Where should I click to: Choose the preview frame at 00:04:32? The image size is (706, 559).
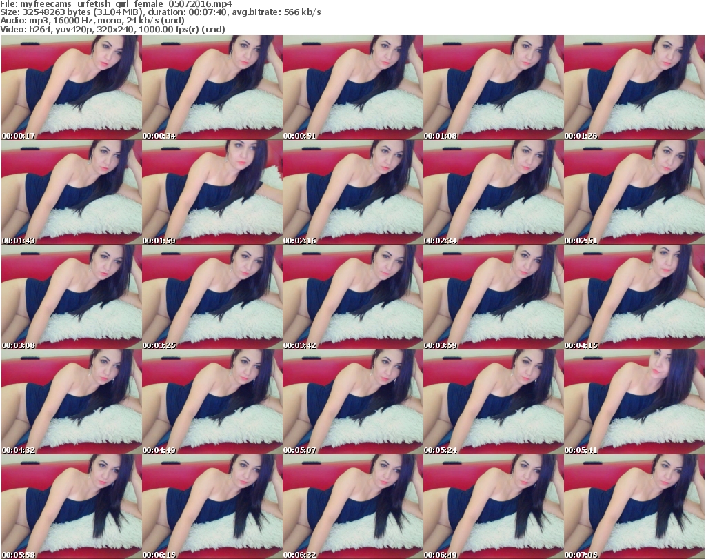(x=72, y=402)
